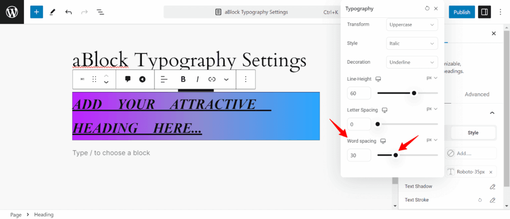The image size is (510, 219).
Task: Redo the last undone change
Action: tap(84, 12)
